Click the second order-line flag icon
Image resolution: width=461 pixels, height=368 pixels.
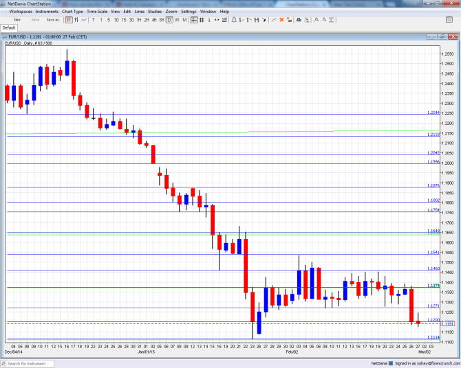249,20
